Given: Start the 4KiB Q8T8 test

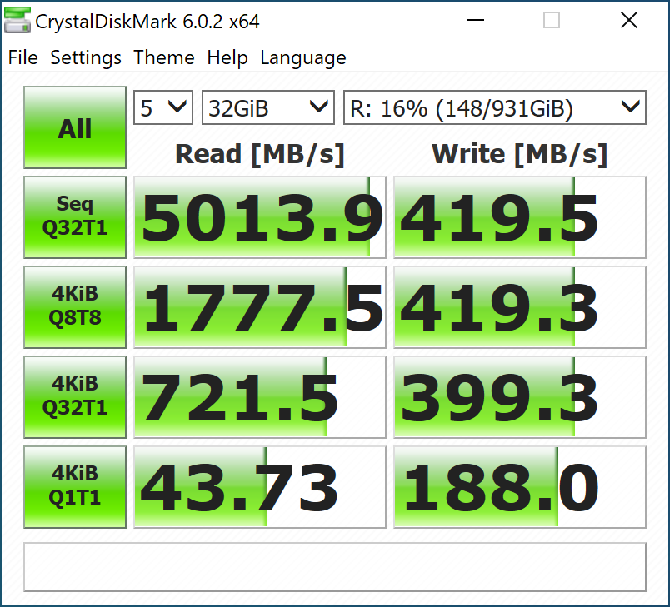Looking at the screenshot, I should [x=75, y=307].
